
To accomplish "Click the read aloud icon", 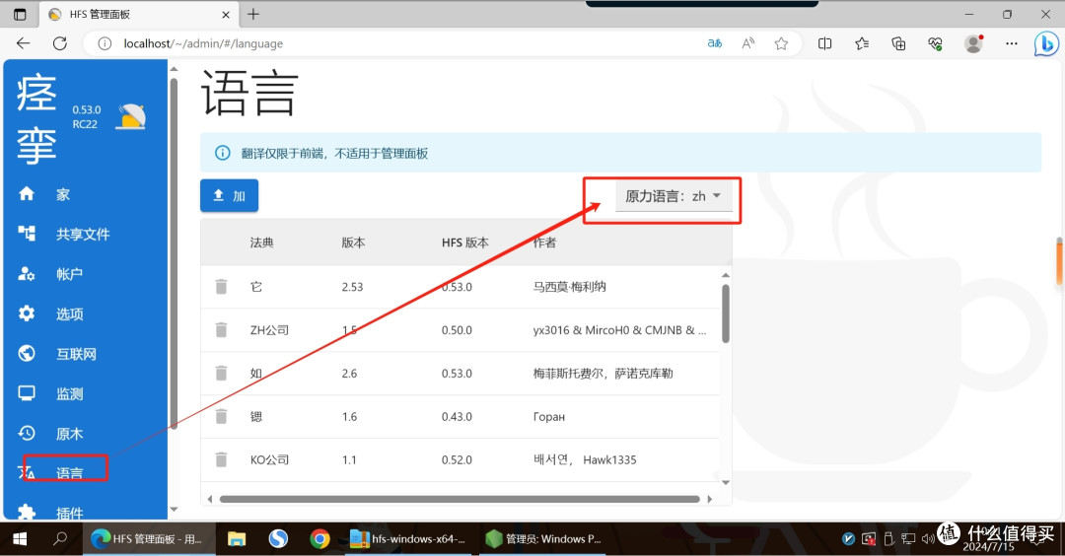I will point(747,43).
